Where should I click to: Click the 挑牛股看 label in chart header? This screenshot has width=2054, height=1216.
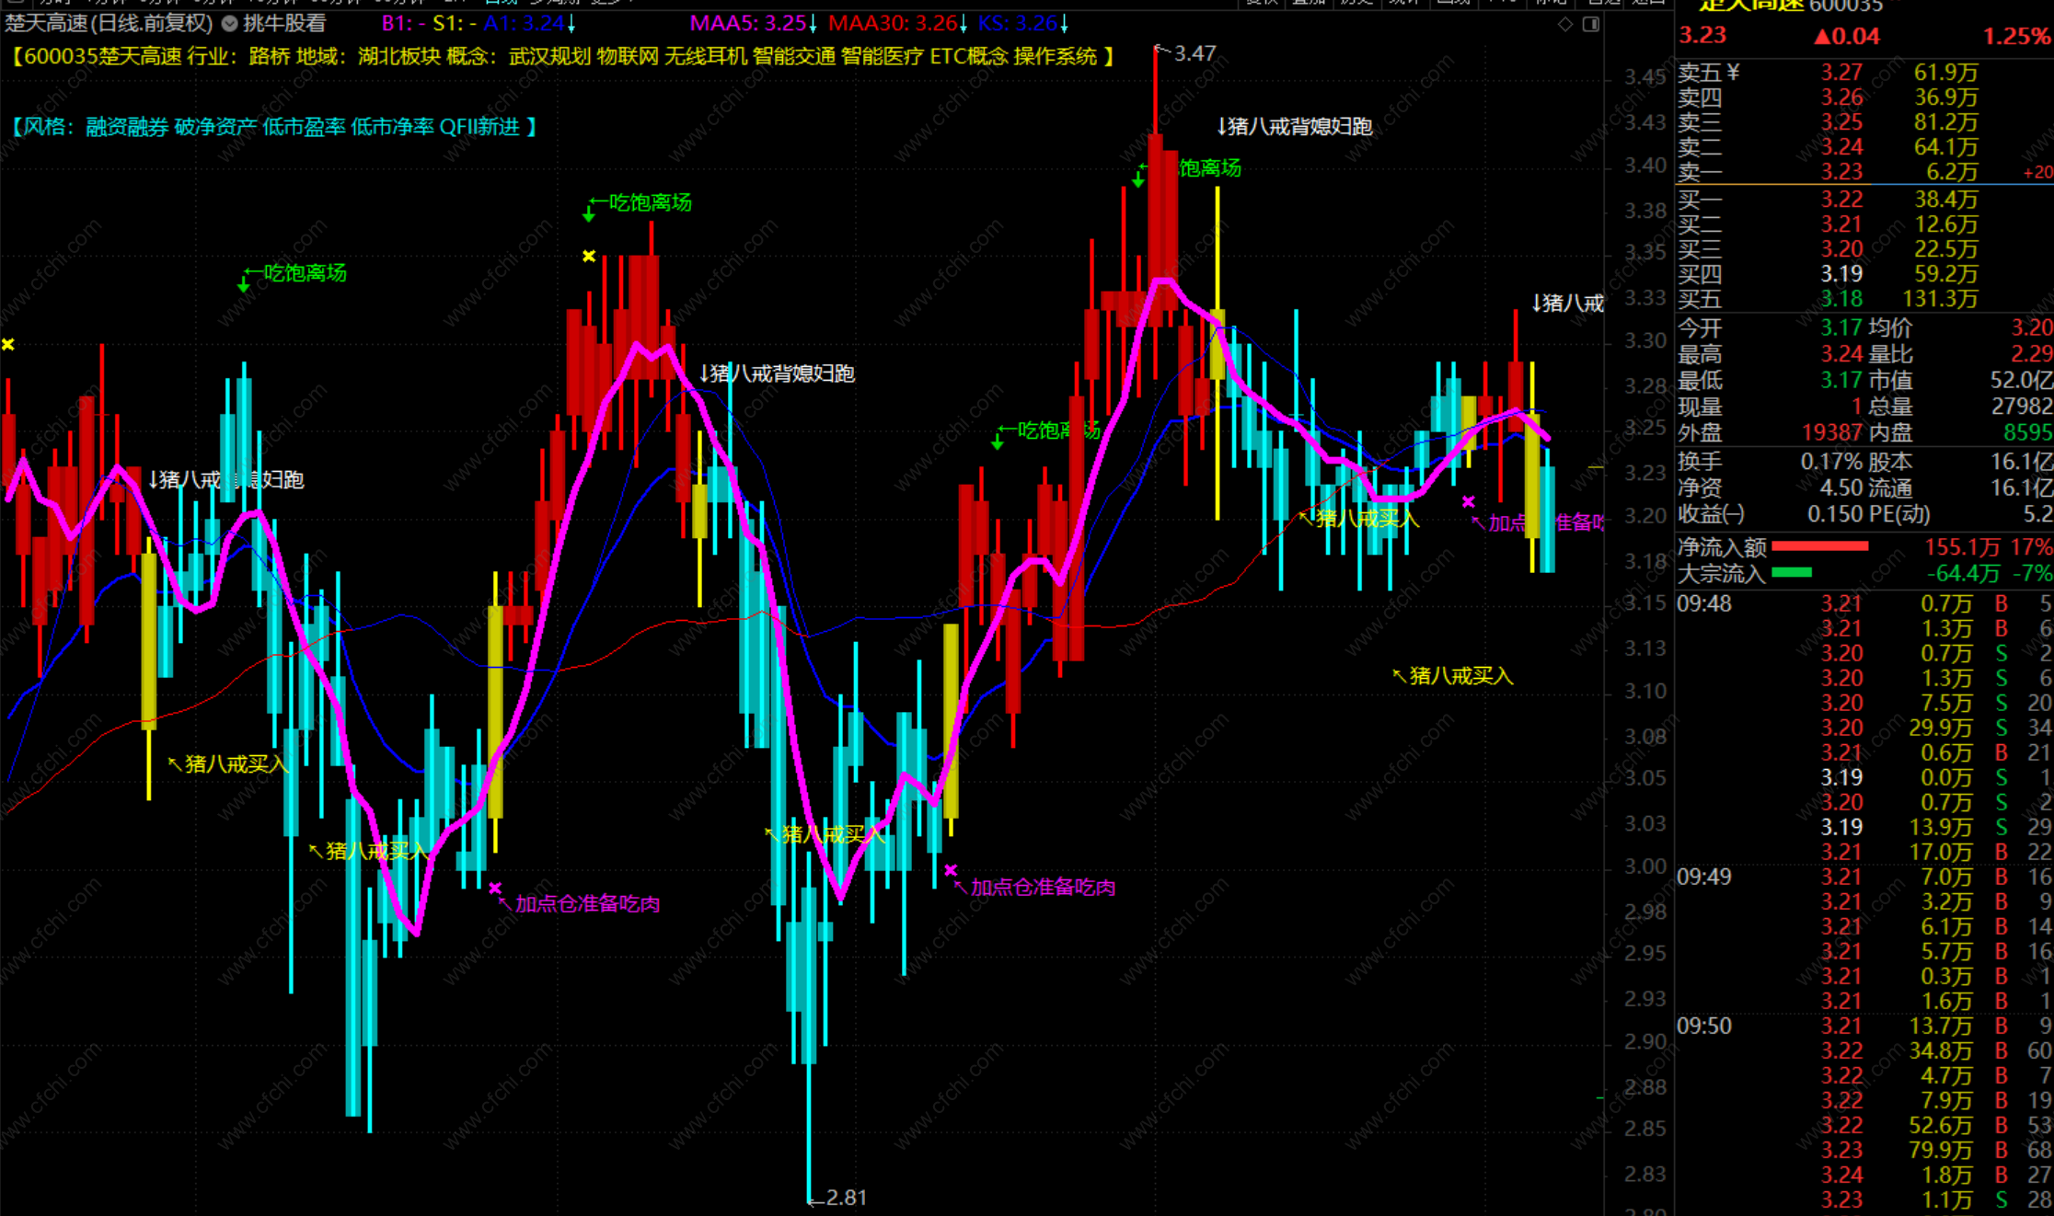pos(284,24)
